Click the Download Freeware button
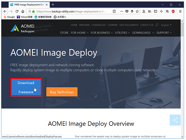Image resolution: width=186 pixels, height=140 pixels. pos(26,87)
